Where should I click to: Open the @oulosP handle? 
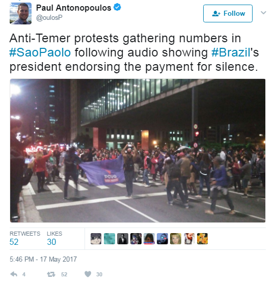click(x=49, y=18)
